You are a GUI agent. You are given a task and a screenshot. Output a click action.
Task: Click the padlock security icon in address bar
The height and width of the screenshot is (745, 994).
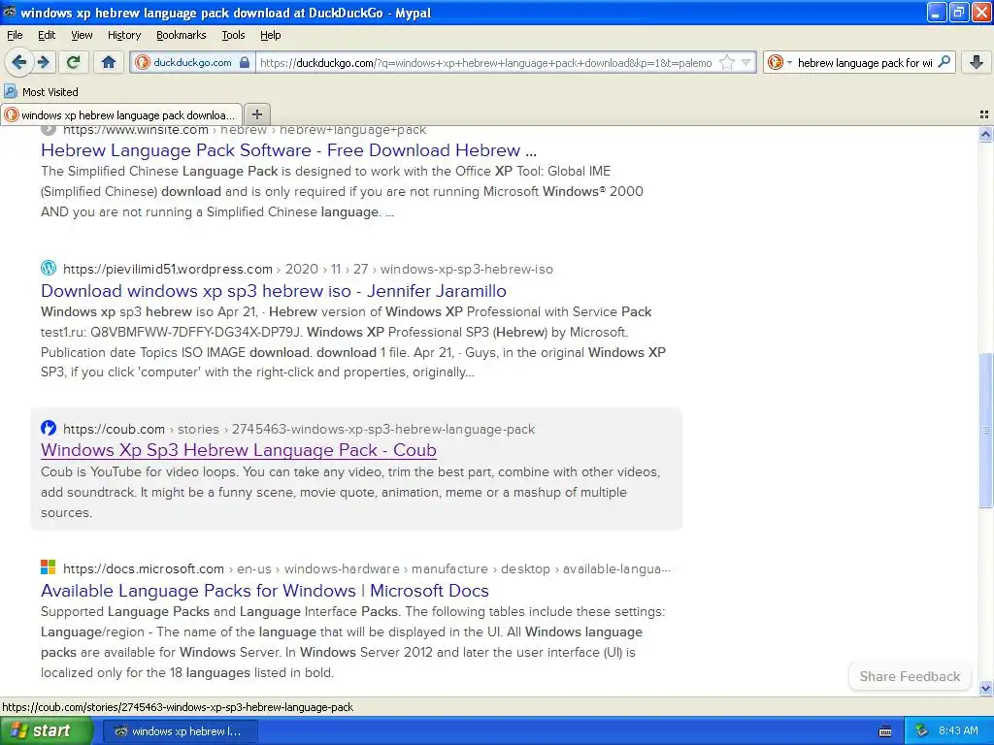click(x=245, y=62)
